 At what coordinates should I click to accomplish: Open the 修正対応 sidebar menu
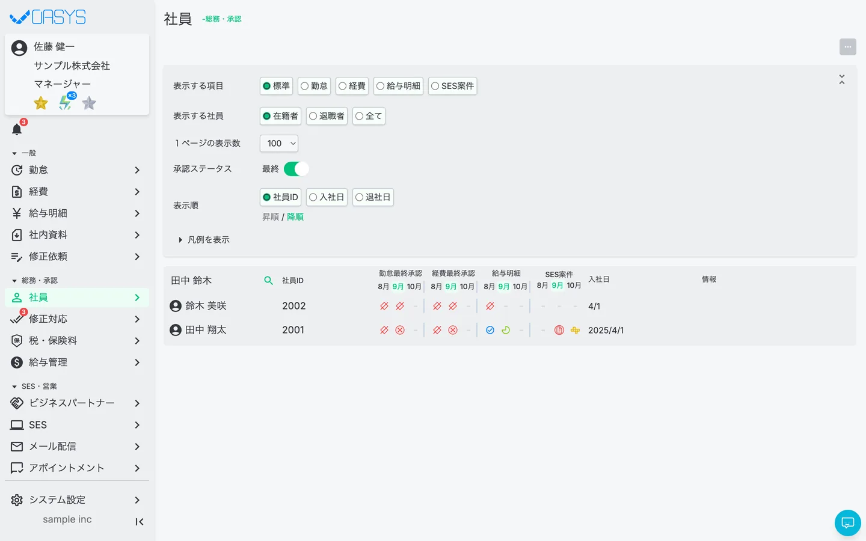(x=77, y=319)
